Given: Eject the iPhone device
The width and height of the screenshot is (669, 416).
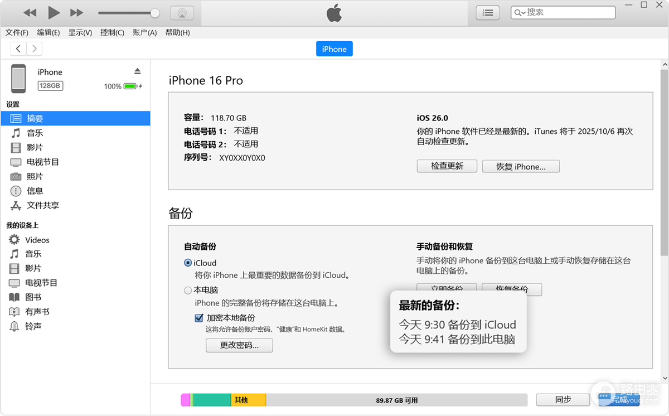Looking at the screenshot, I should click(138, 71).
